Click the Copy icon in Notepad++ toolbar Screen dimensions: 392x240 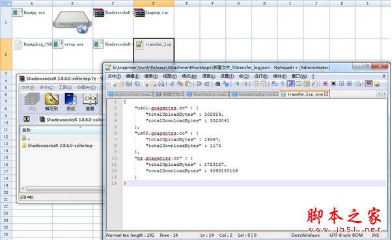point(180,84)
